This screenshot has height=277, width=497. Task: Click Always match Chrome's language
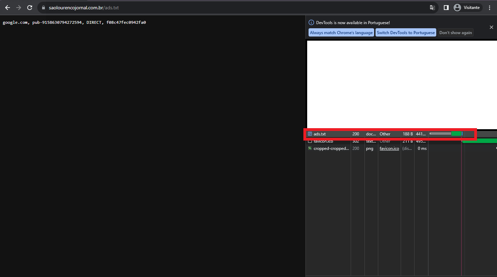pyautogui.click(x=341, y=33)
